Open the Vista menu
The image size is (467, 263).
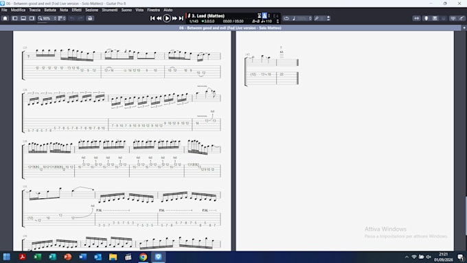[x=139, y=10]
